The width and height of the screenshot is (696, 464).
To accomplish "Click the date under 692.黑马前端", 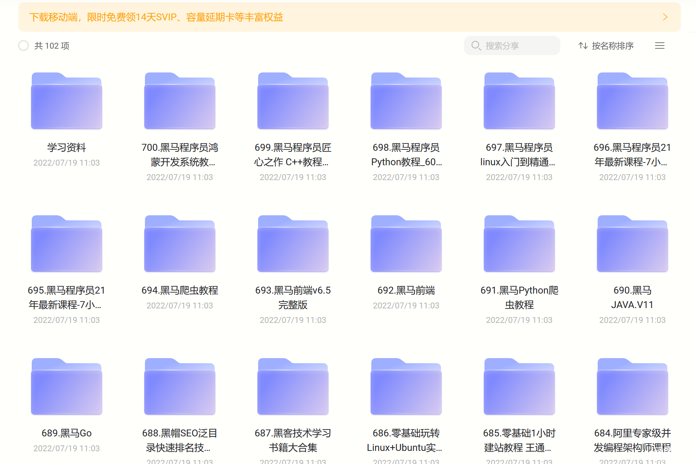I will [406, 306].
